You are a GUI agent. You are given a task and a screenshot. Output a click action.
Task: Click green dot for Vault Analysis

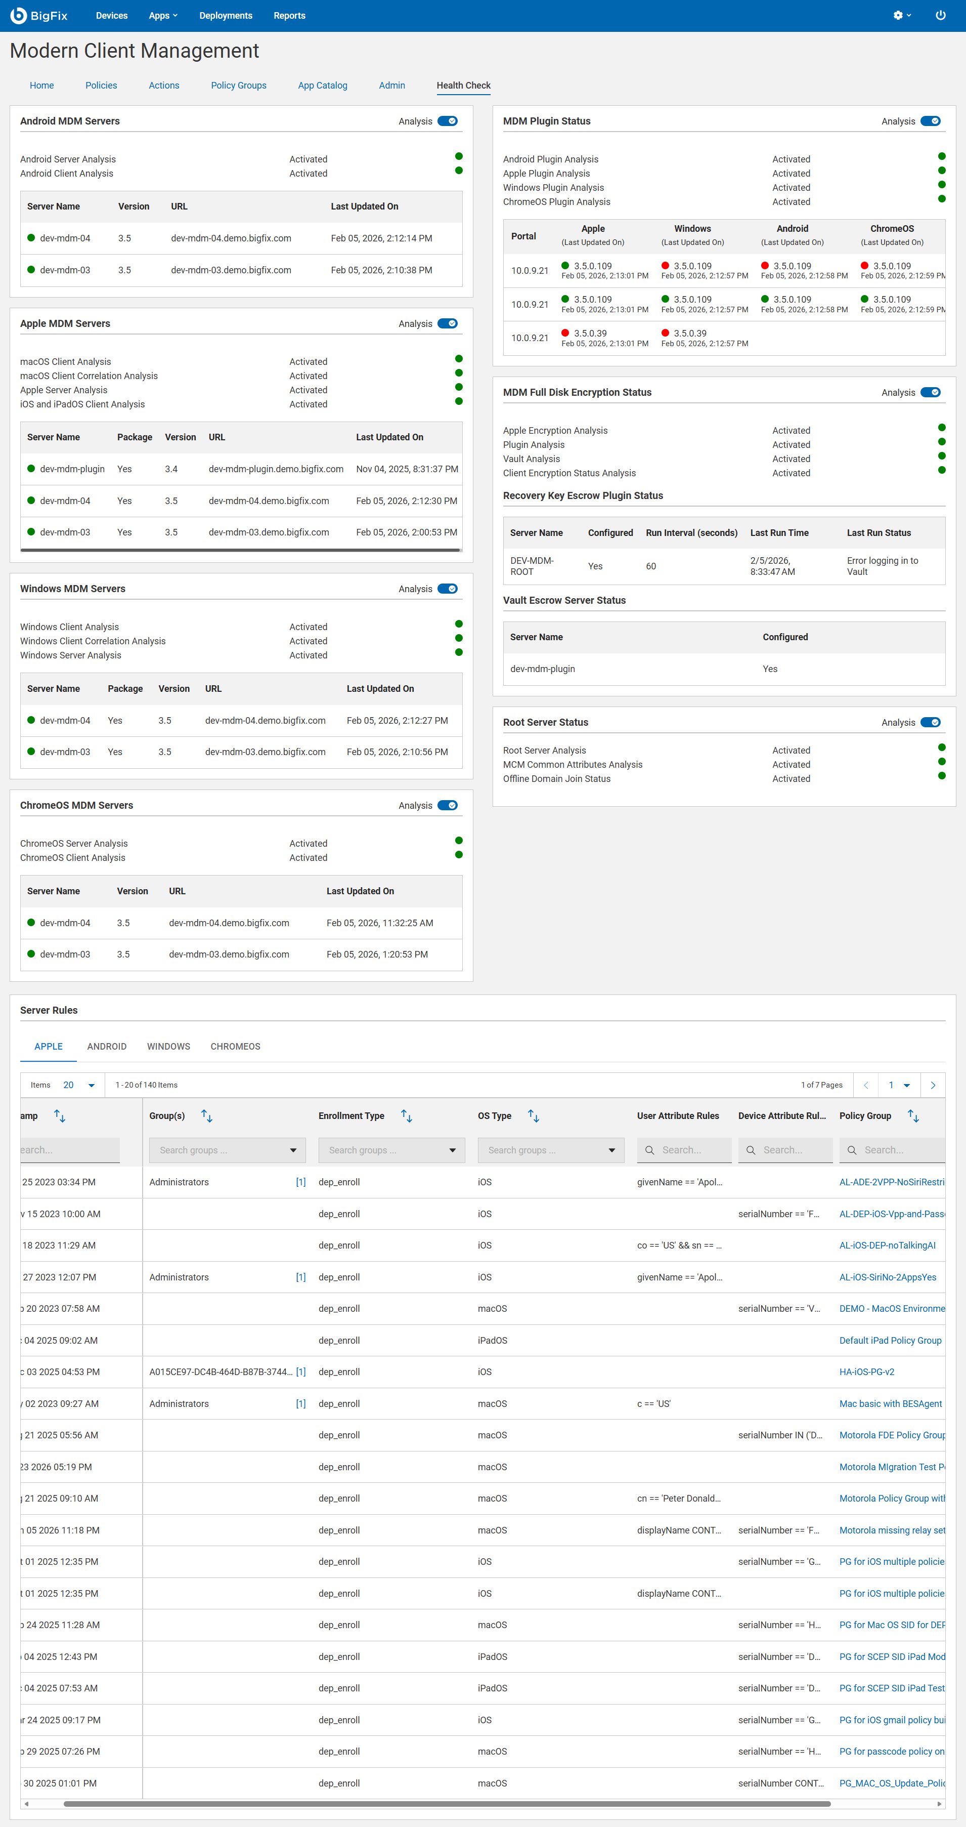[942, 456]
